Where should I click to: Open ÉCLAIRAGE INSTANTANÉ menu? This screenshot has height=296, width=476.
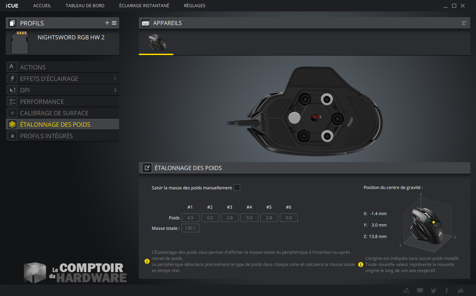tap(144, 6)
